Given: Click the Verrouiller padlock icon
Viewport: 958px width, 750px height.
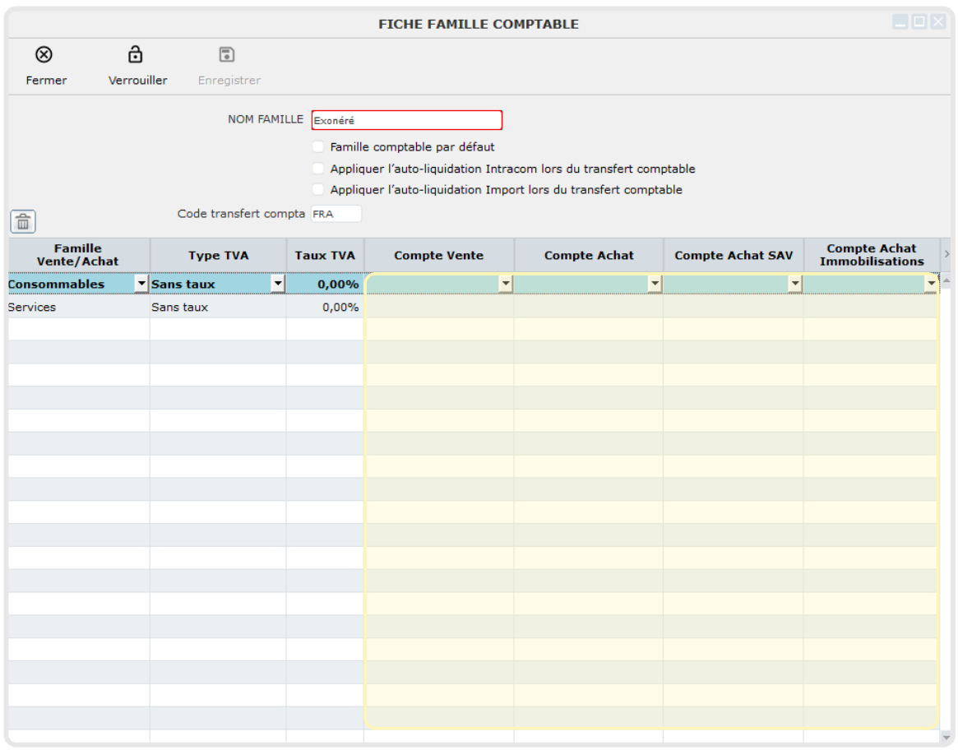Looking at the screenshot, I should click(136, 55).
